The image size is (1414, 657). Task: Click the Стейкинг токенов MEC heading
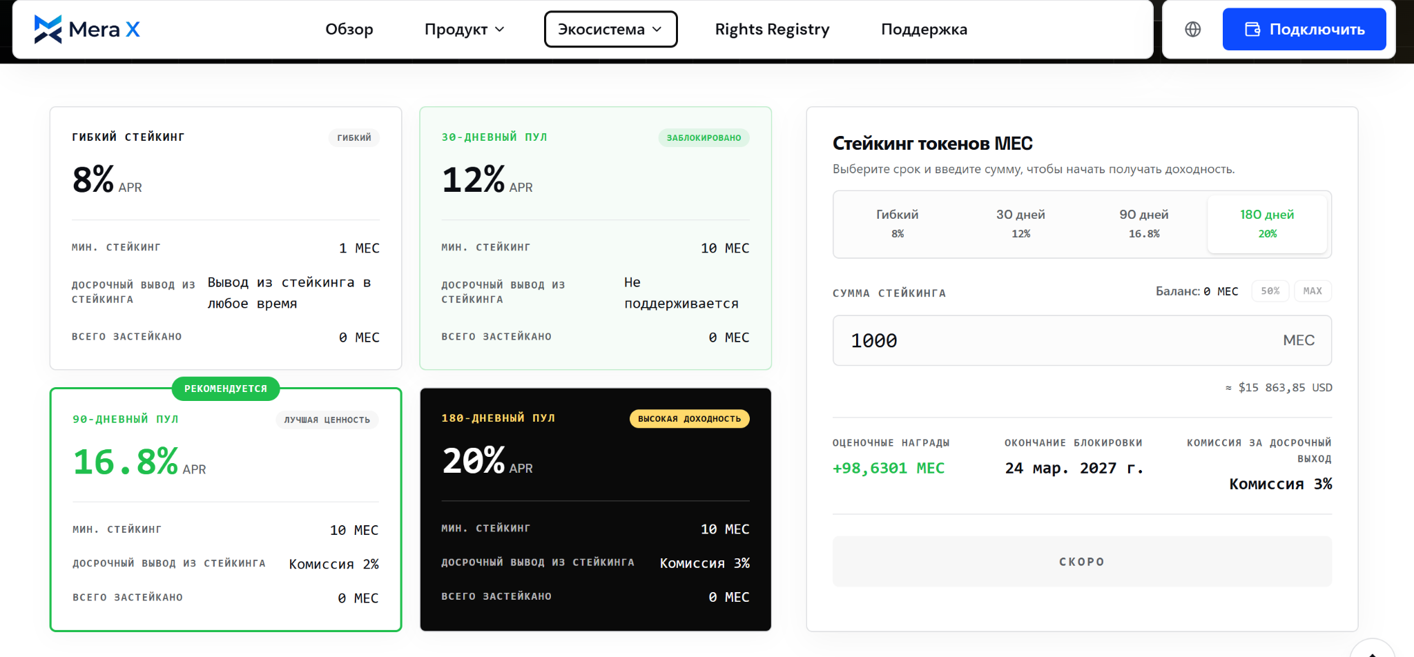point(932,144)
